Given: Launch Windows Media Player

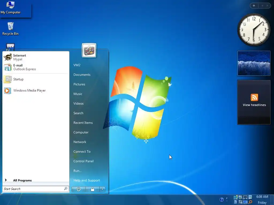Looking at the screenshot, I should click(x=36, y=90).
